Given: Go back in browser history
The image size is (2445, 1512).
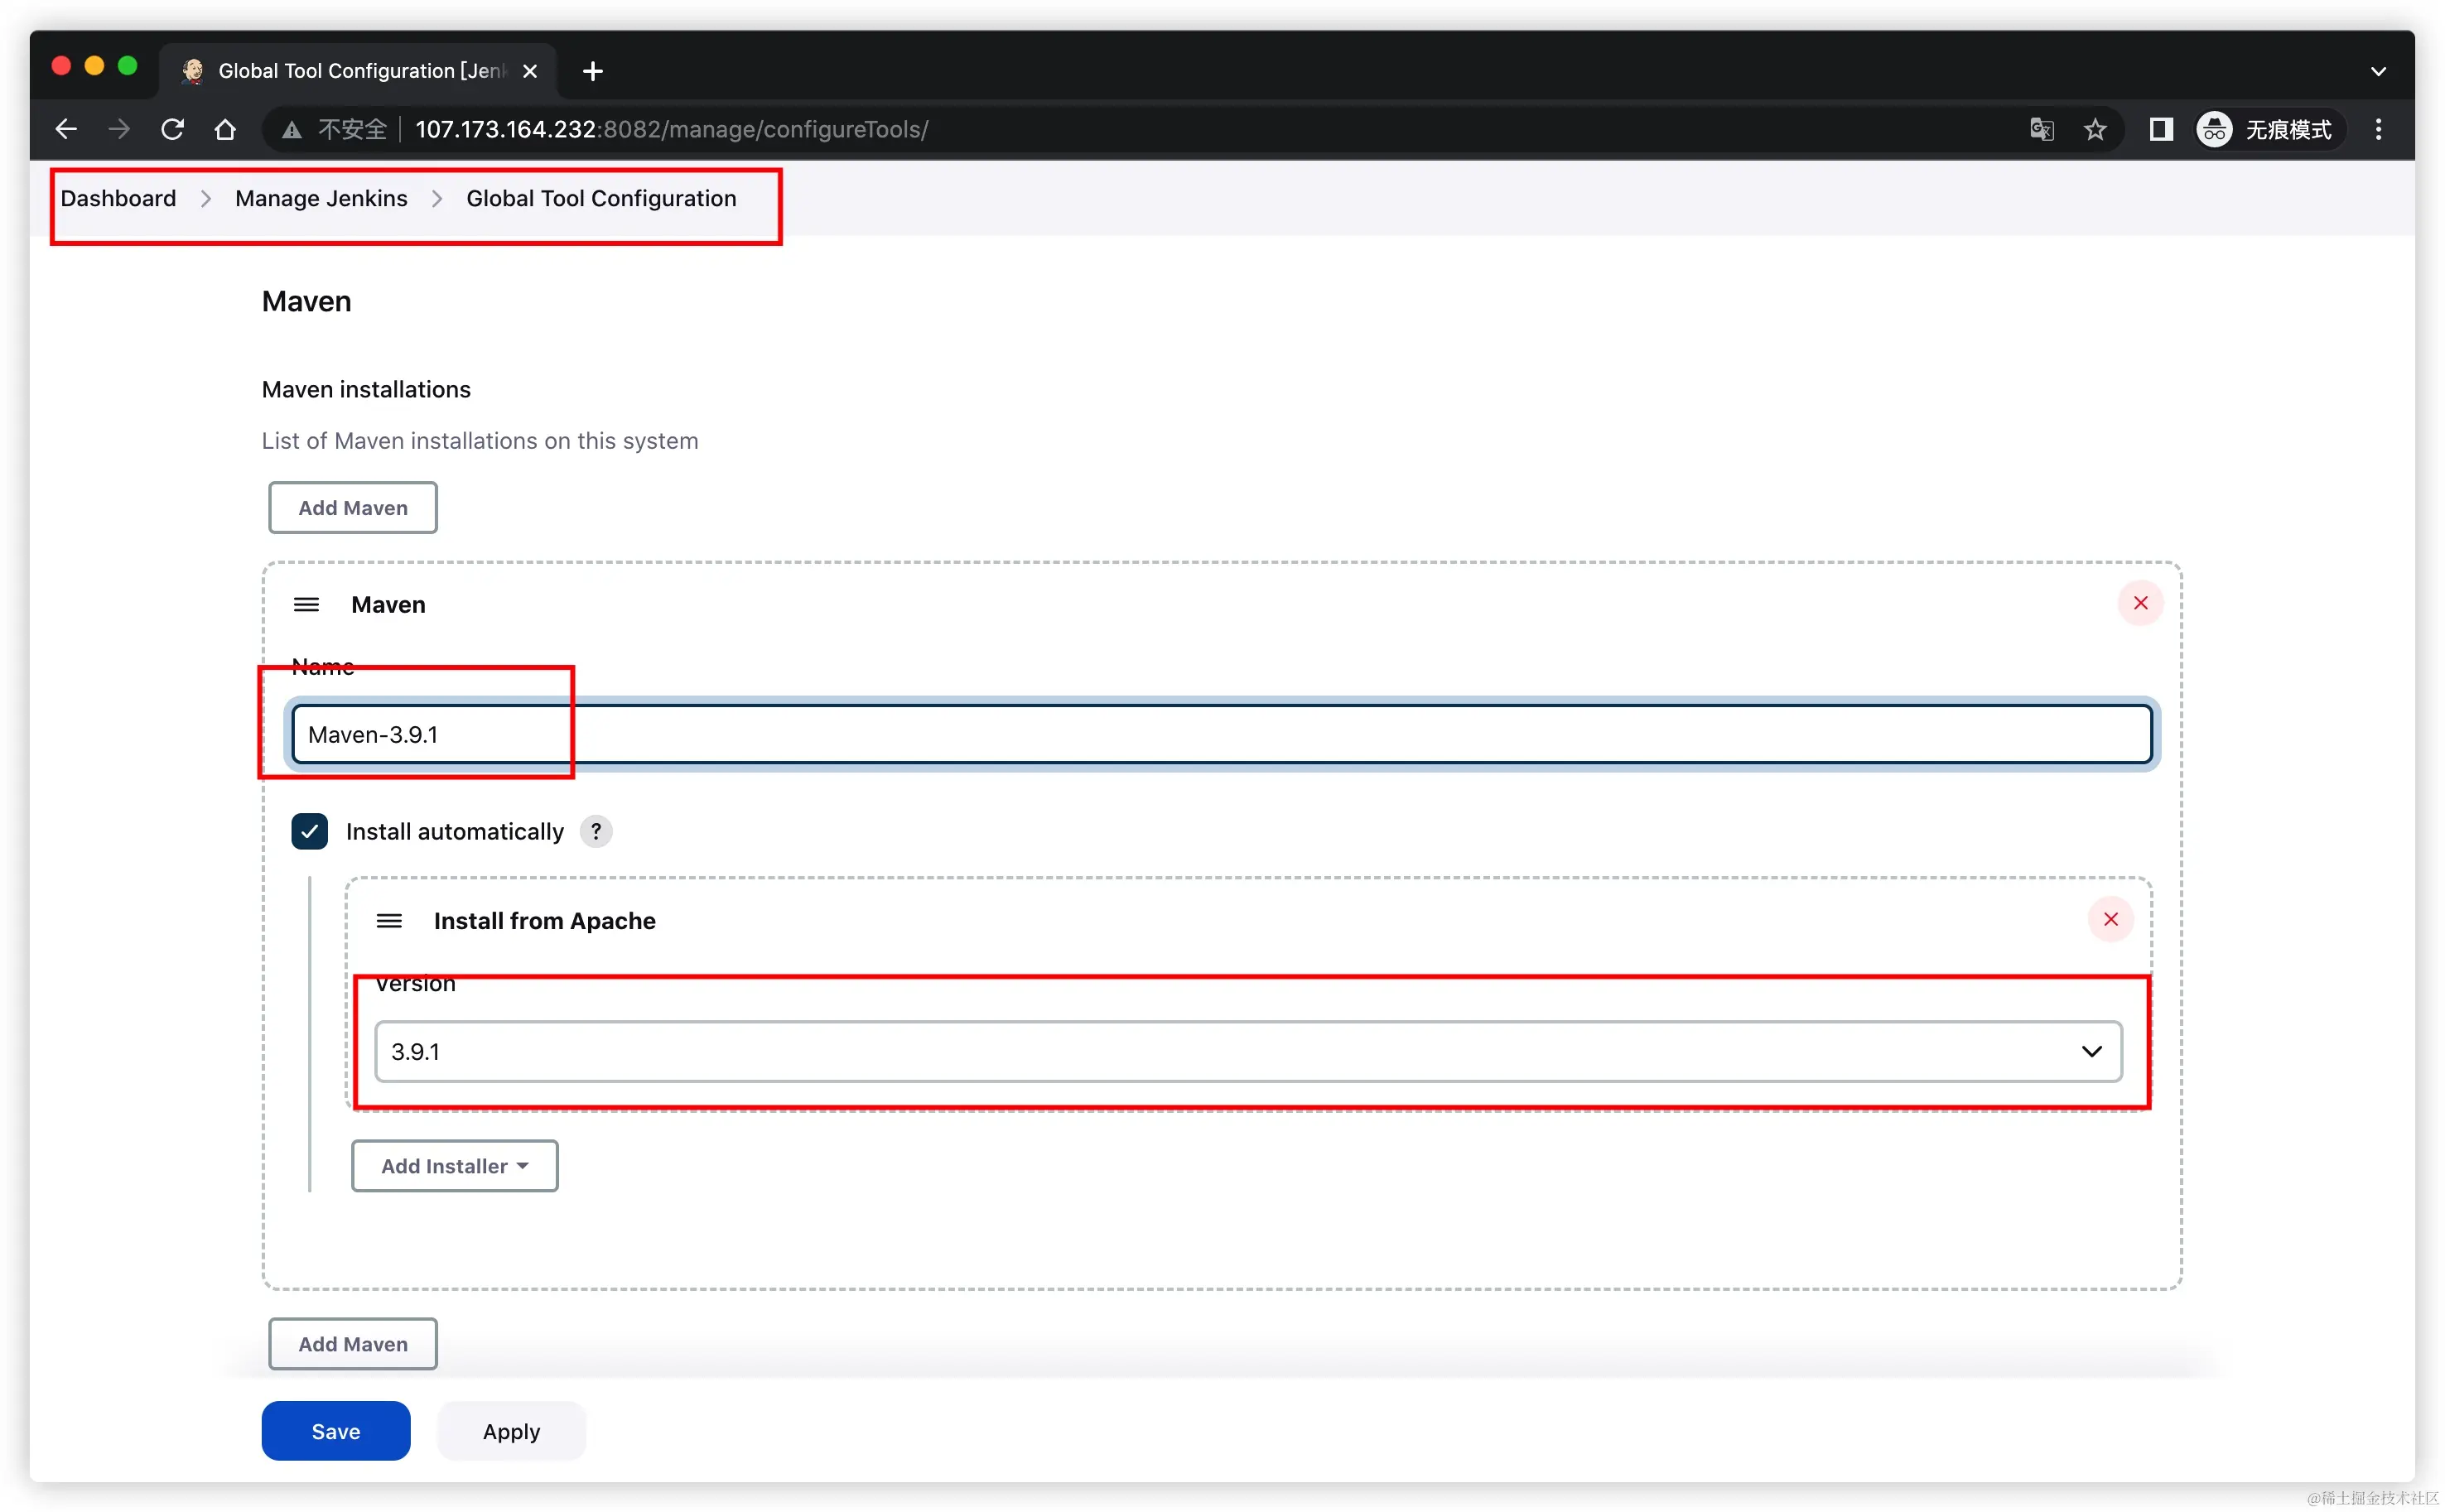Looking at the screenshot, I should click(66, 129).
